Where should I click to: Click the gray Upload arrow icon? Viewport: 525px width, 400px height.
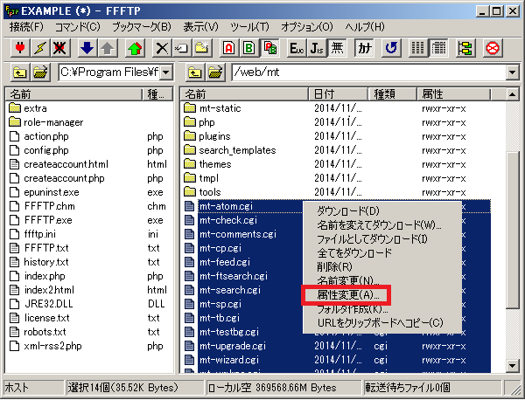click(x=107, y=48)
